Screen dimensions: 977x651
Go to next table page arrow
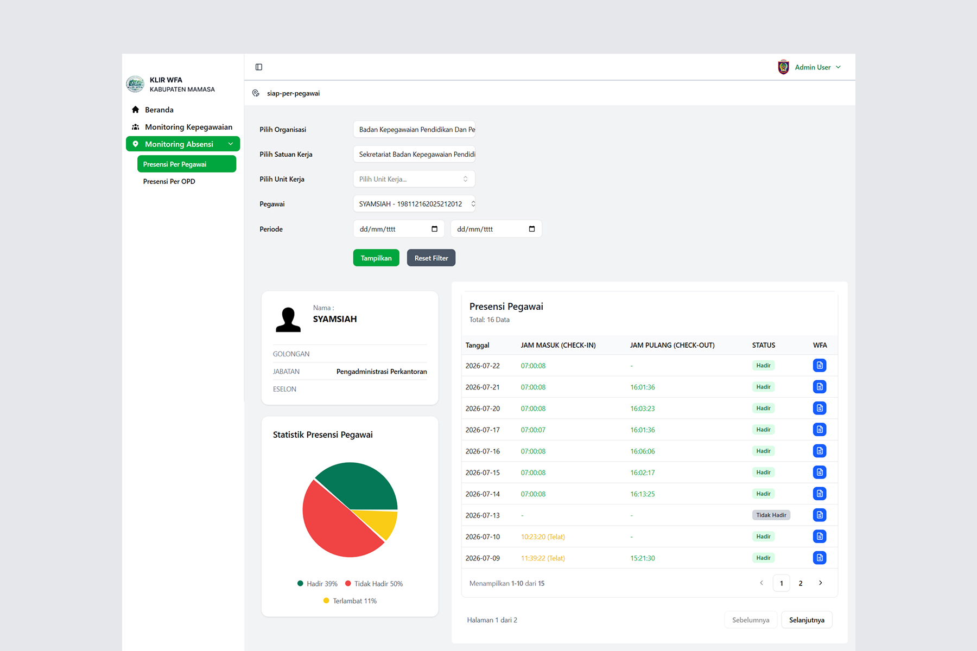(821, 583)
